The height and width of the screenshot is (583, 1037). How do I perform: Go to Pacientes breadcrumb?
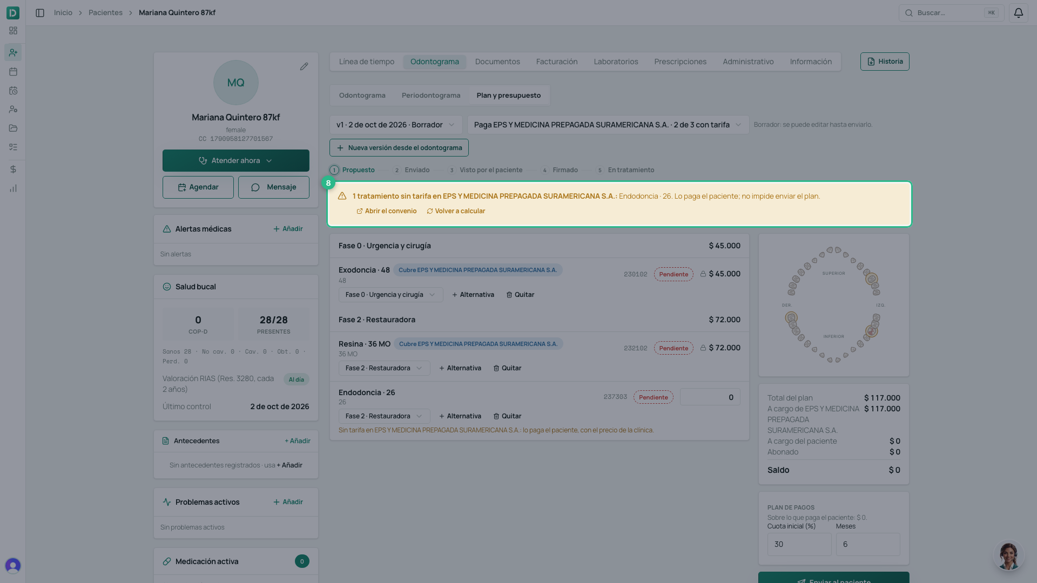point(105,12)
